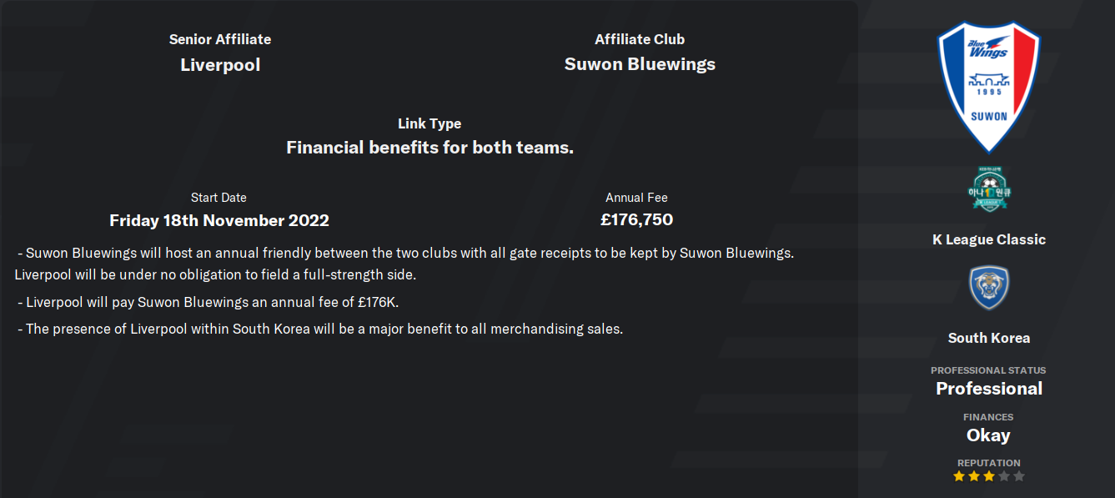Select the Liverpool senior affiliate name

point(220,64)
